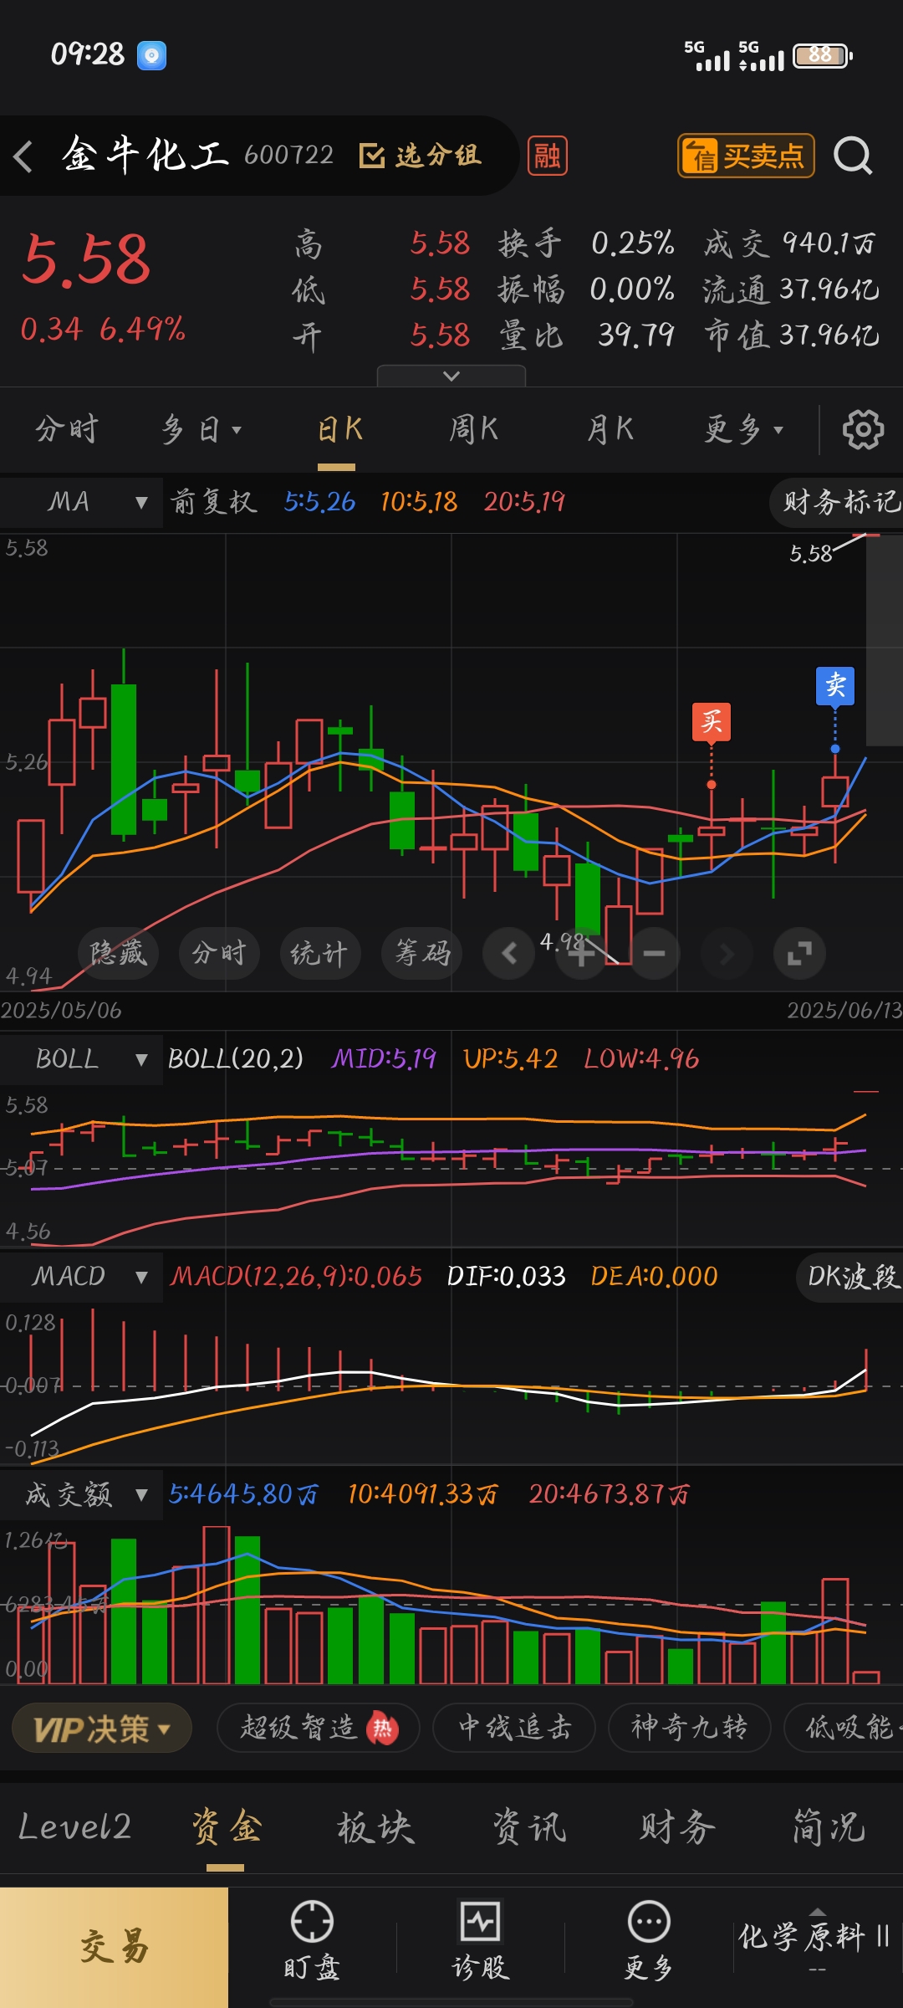Tap the 交易 trade button

(114, 1948)
